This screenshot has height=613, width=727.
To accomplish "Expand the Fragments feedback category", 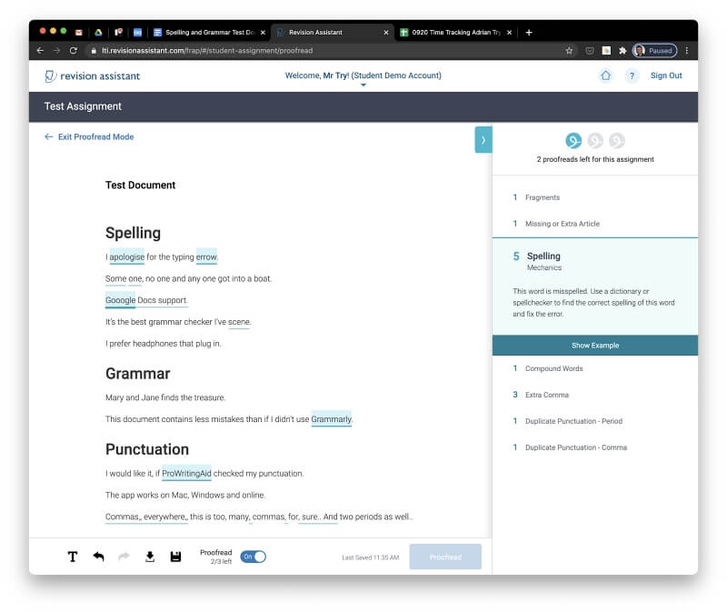I will (x=542, y=197).
